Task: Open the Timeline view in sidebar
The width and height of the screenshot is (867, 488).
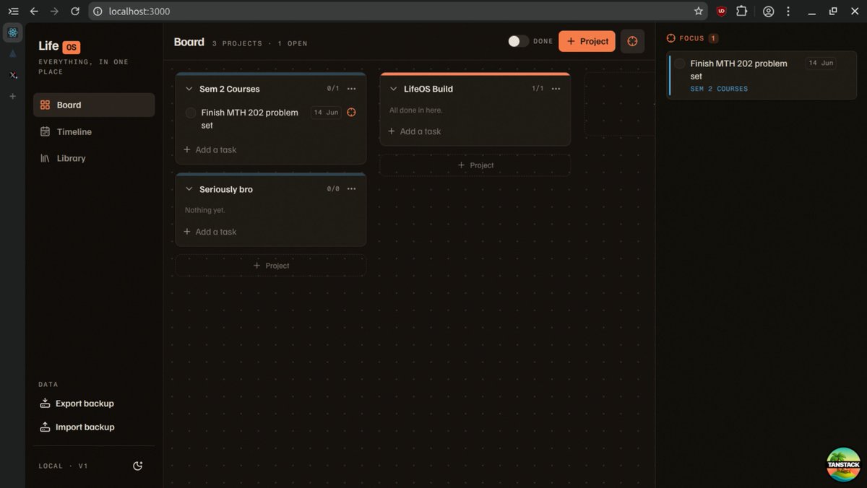Action: pos(94,131)
